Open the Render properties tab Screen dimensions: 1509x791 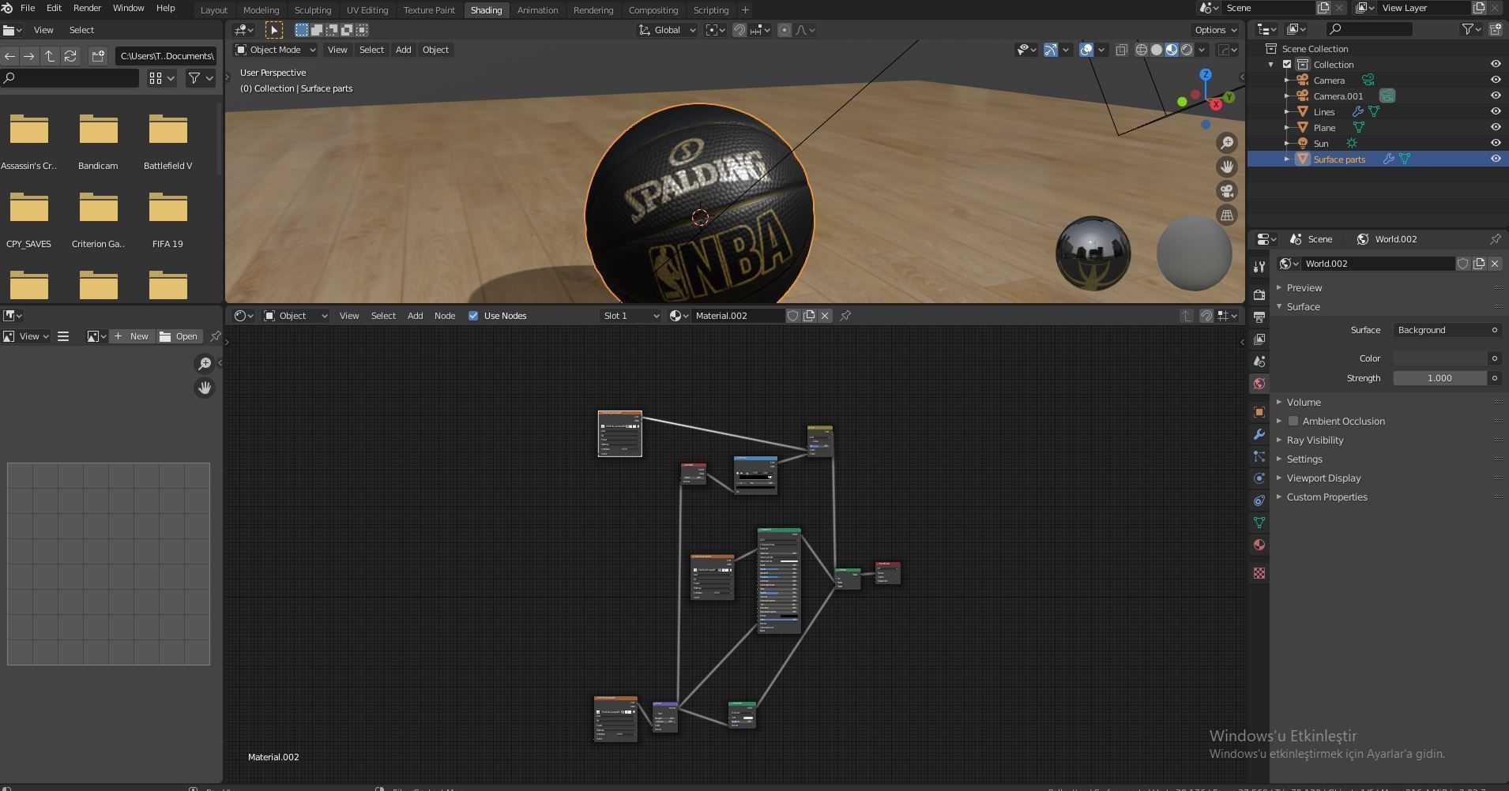point(1259,294)
